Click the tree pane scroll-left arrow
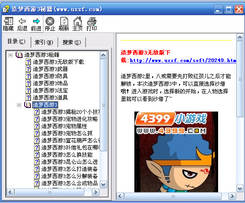Viewport: 245px width, 203px height. (10, 192)
